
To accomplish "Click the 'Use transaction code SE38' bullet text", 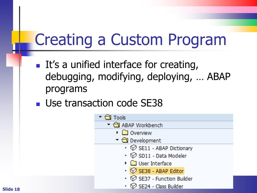I will click(x=104, y=103).
